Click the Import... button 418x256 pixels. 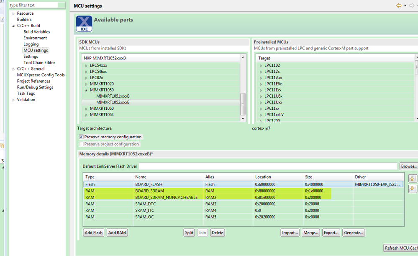290,233
